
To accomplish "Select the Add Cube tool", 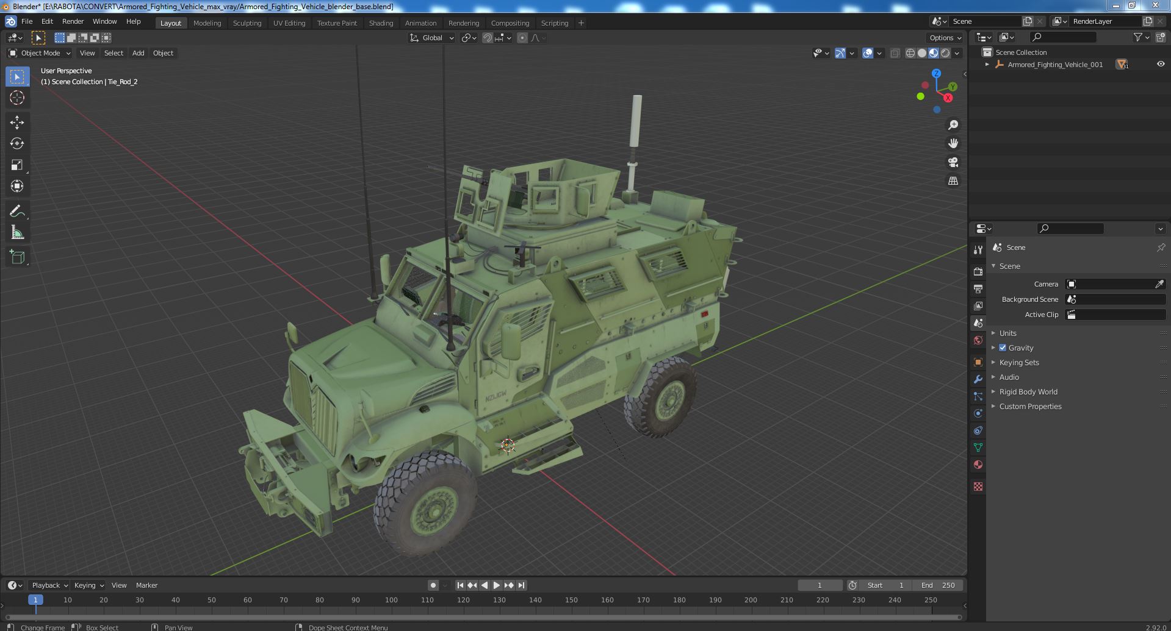I will coord(17,257).
